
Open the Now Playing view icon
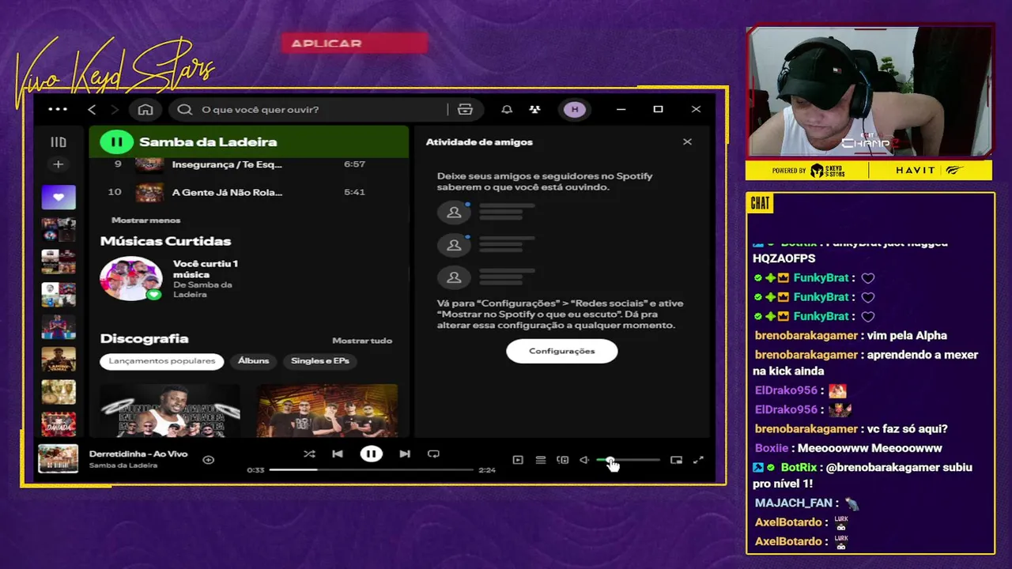tap(518, 460)
